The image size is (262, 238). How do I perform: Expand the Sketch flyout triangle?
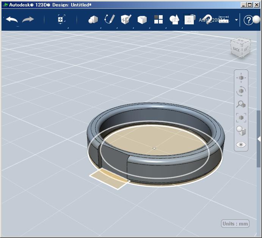[x=117, y=28]
